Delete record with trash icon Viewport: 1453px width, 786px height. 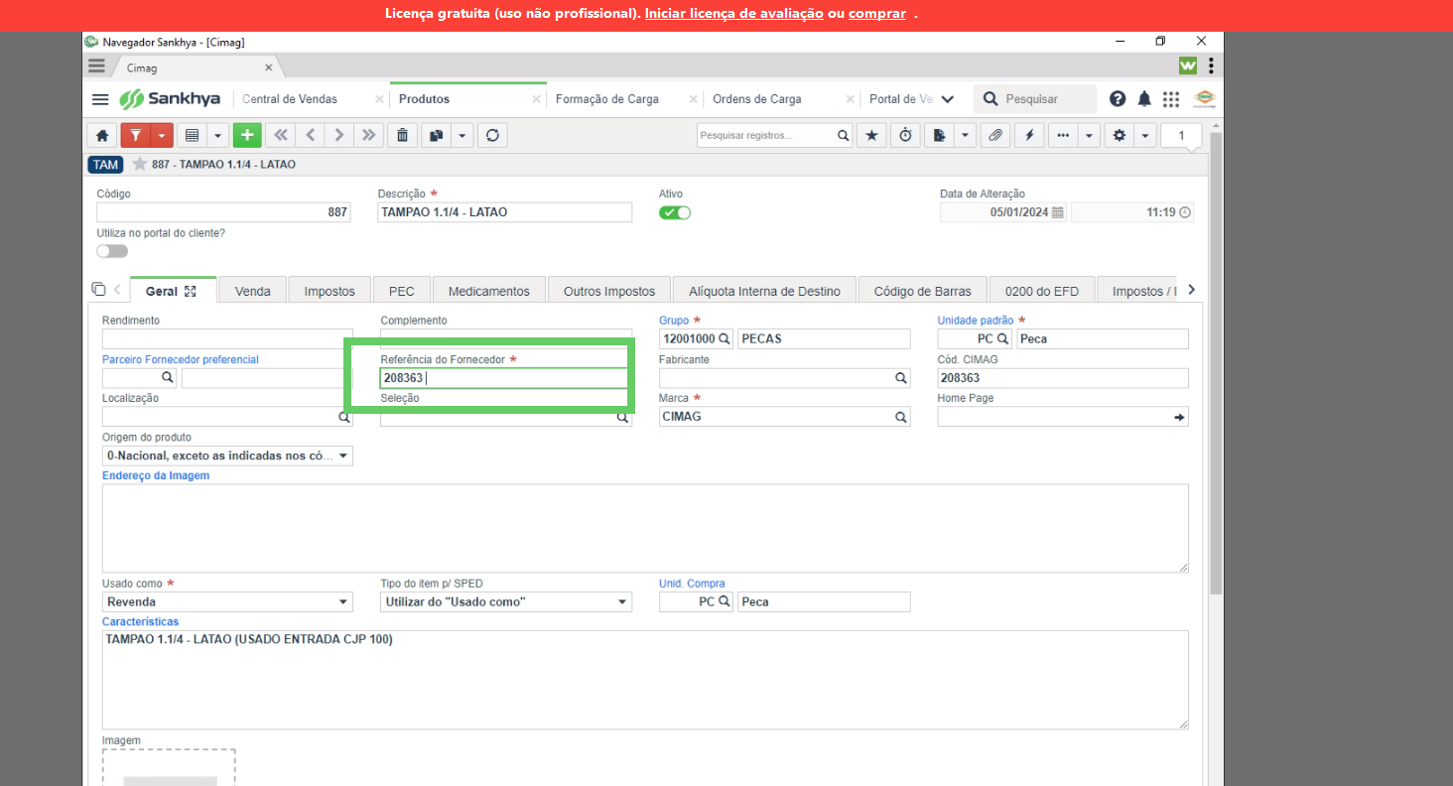click(x=402, y=135)
